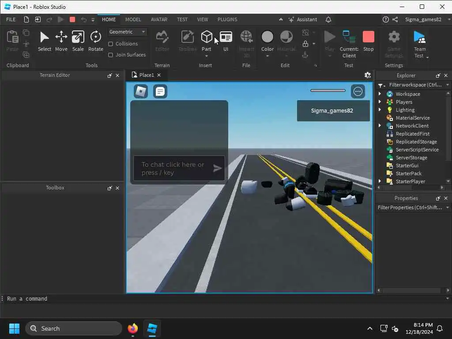This screenshot has height=339, width=452.
Task: Open the UI insert tool
Action: (226, 41)
